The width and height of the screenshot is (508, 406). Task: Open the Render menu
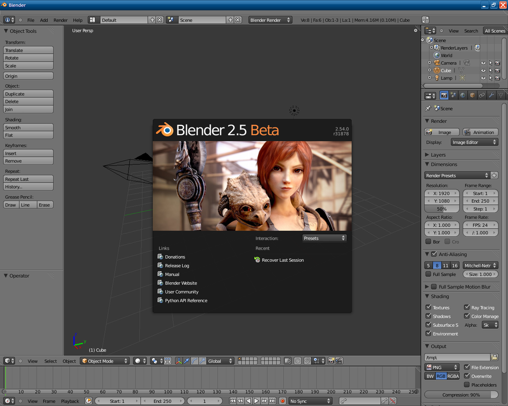(x=60, y=20)
